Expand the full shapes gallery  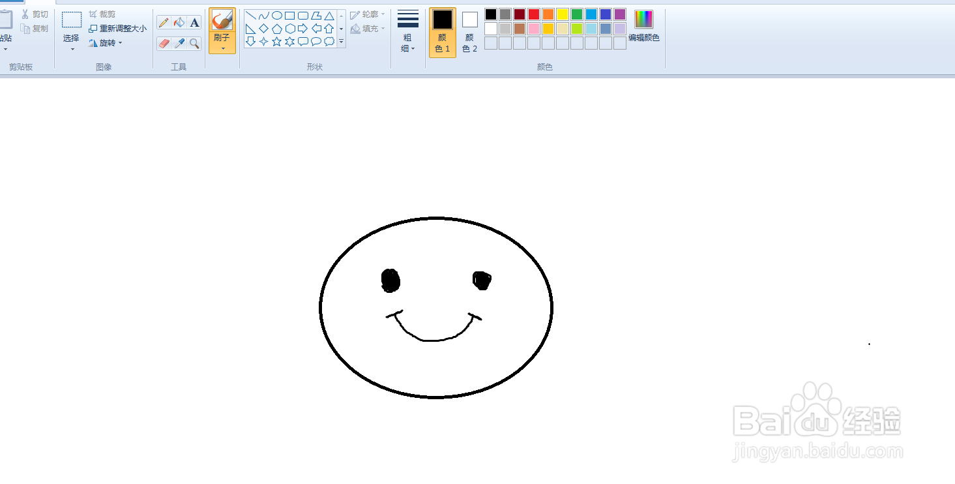(x=341, y=42)
